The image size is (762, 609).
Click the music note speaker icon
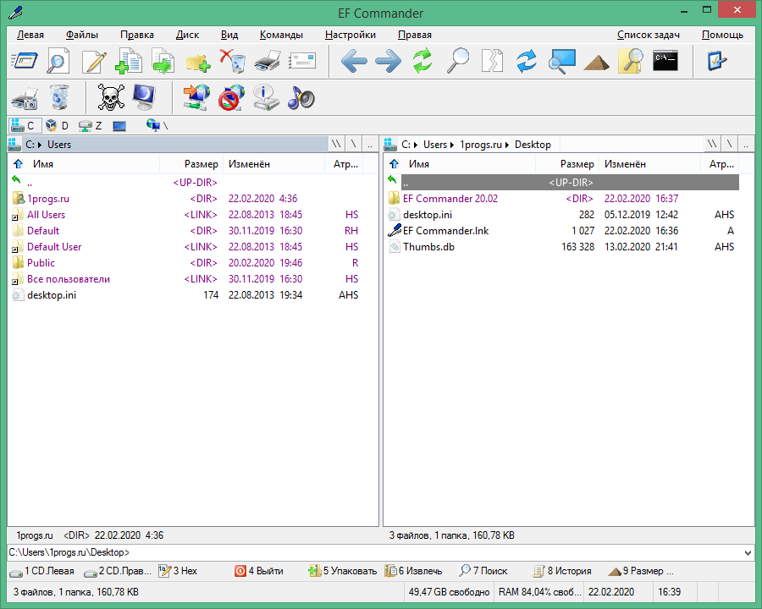pyautogui.click(x=301, y=97)
